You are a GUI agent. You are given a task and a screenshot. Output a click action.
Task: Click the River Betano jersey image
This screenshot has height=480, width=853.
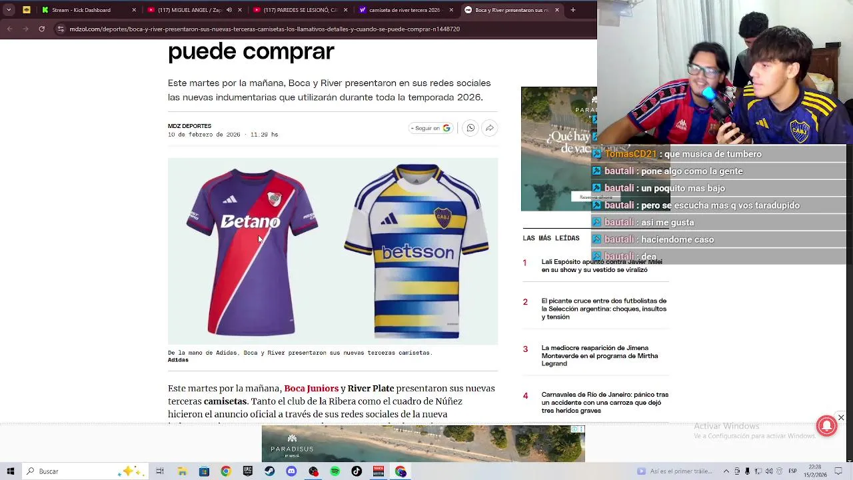[251, 252]
